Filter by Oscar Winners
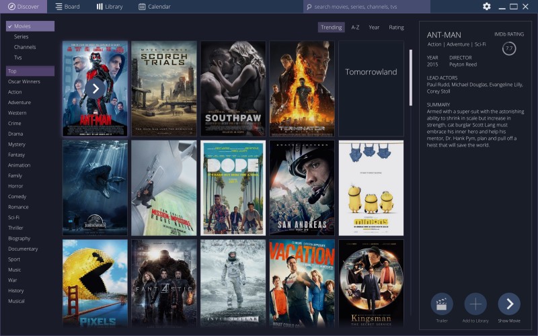 click(24, 81)
